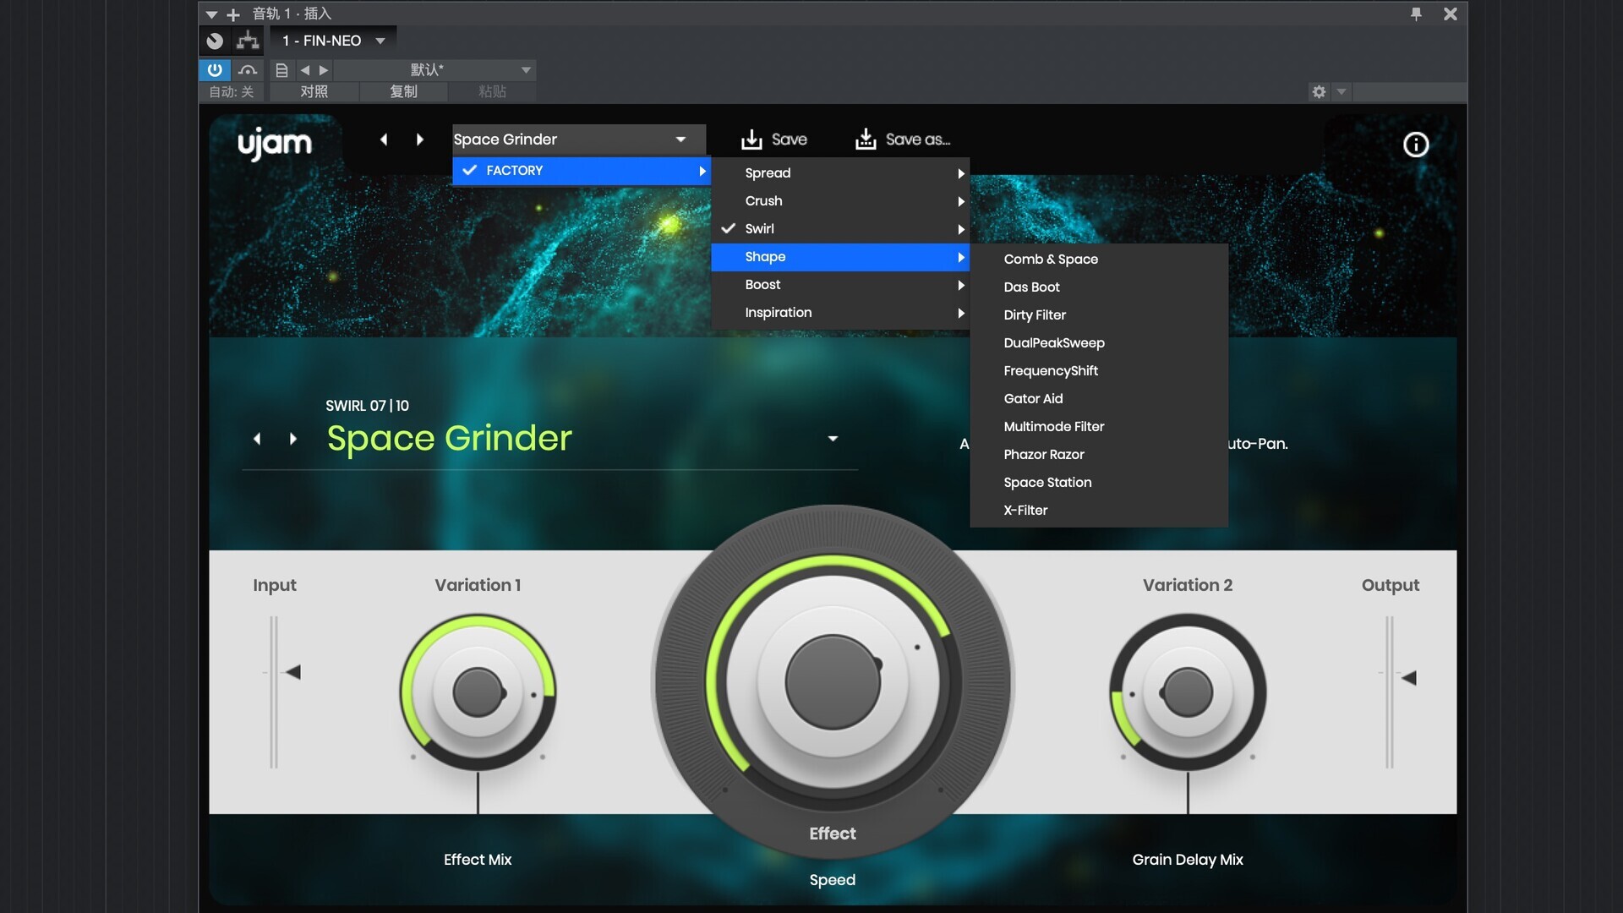The height and width of the screenshot is (913, 1623).
Task: Click the 对照 compare button
Action: click(314, 91)
